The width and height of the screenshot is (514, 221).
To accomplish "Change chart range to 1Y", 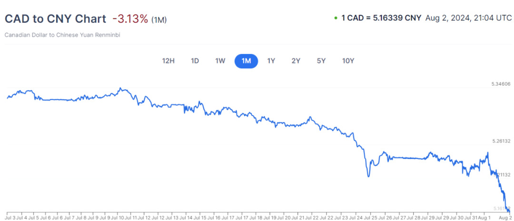I will pos(271,61).
